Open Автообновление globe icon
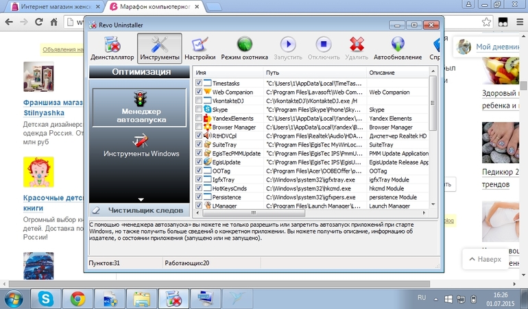This screenshot has width=528, height=309. [398, 45]
